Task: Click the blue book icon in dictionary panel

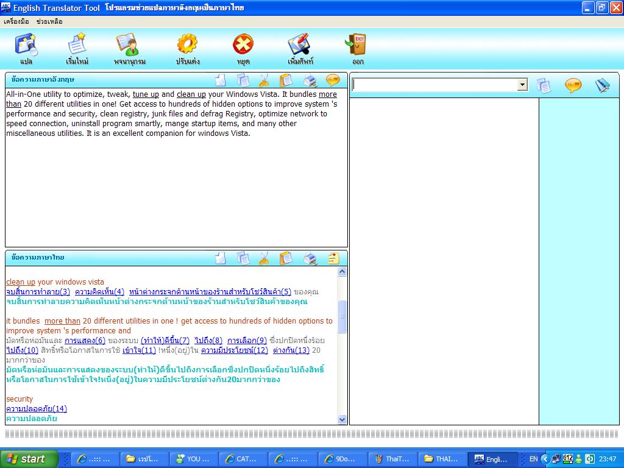Action: point(603,85)
